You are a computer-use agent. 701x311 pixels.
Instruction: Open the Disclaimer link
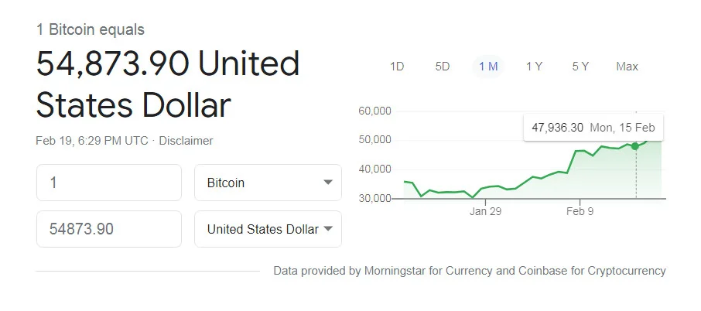(x=186, y=141)
